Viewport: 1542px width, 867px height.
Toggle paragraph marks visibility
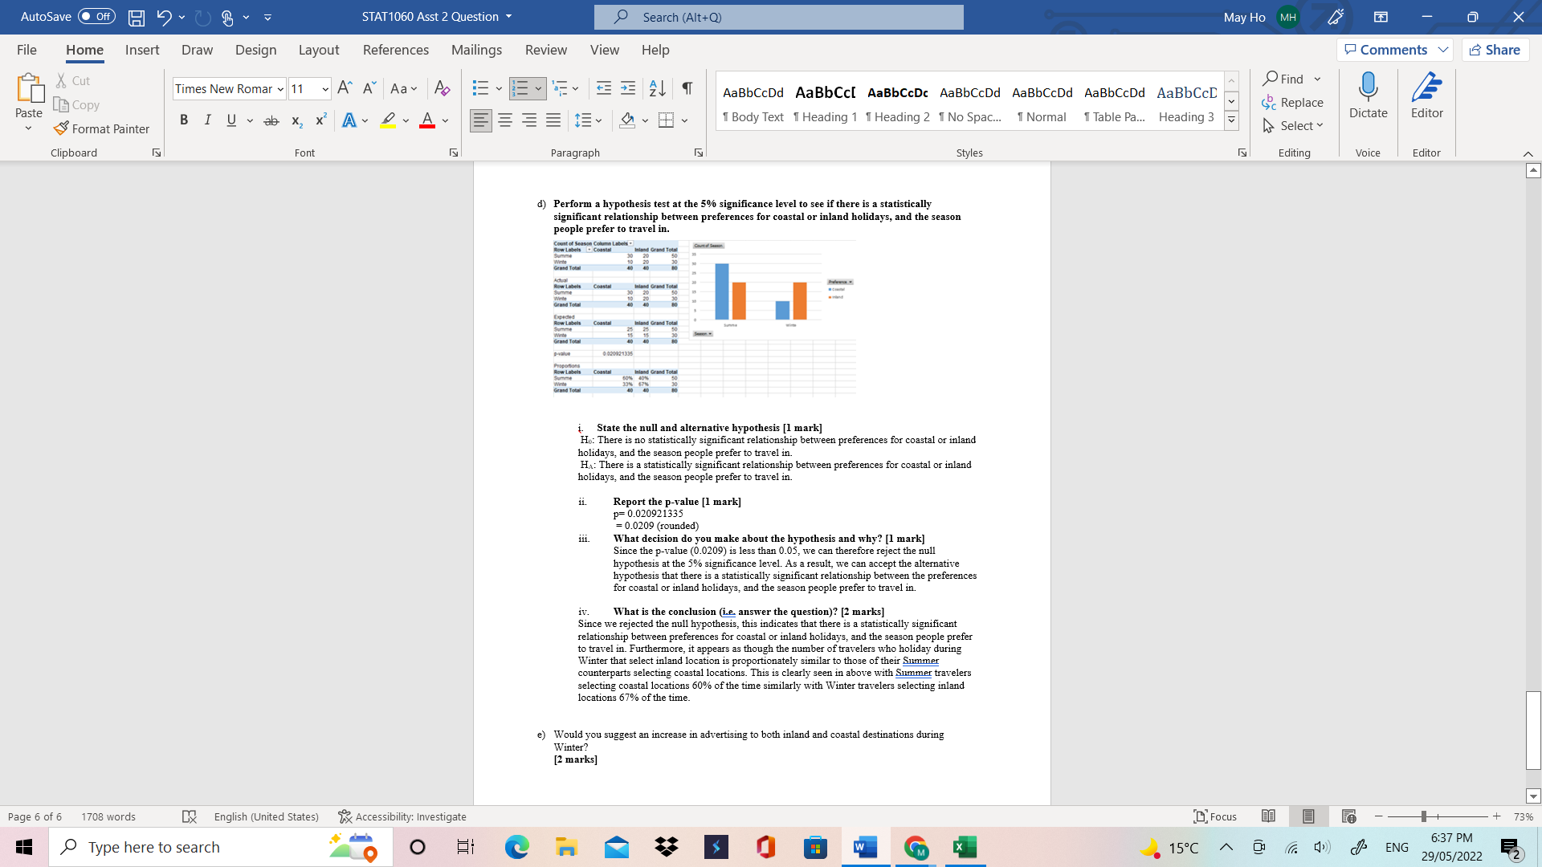(x=686, y=88)
